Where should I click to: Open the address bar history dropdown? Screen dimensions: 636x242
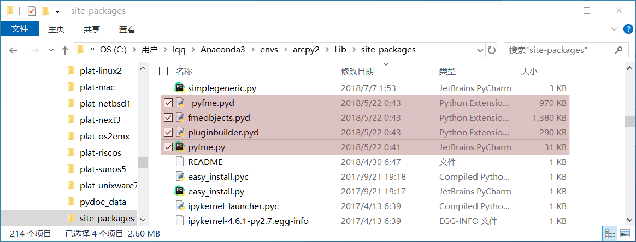(480, 50)
